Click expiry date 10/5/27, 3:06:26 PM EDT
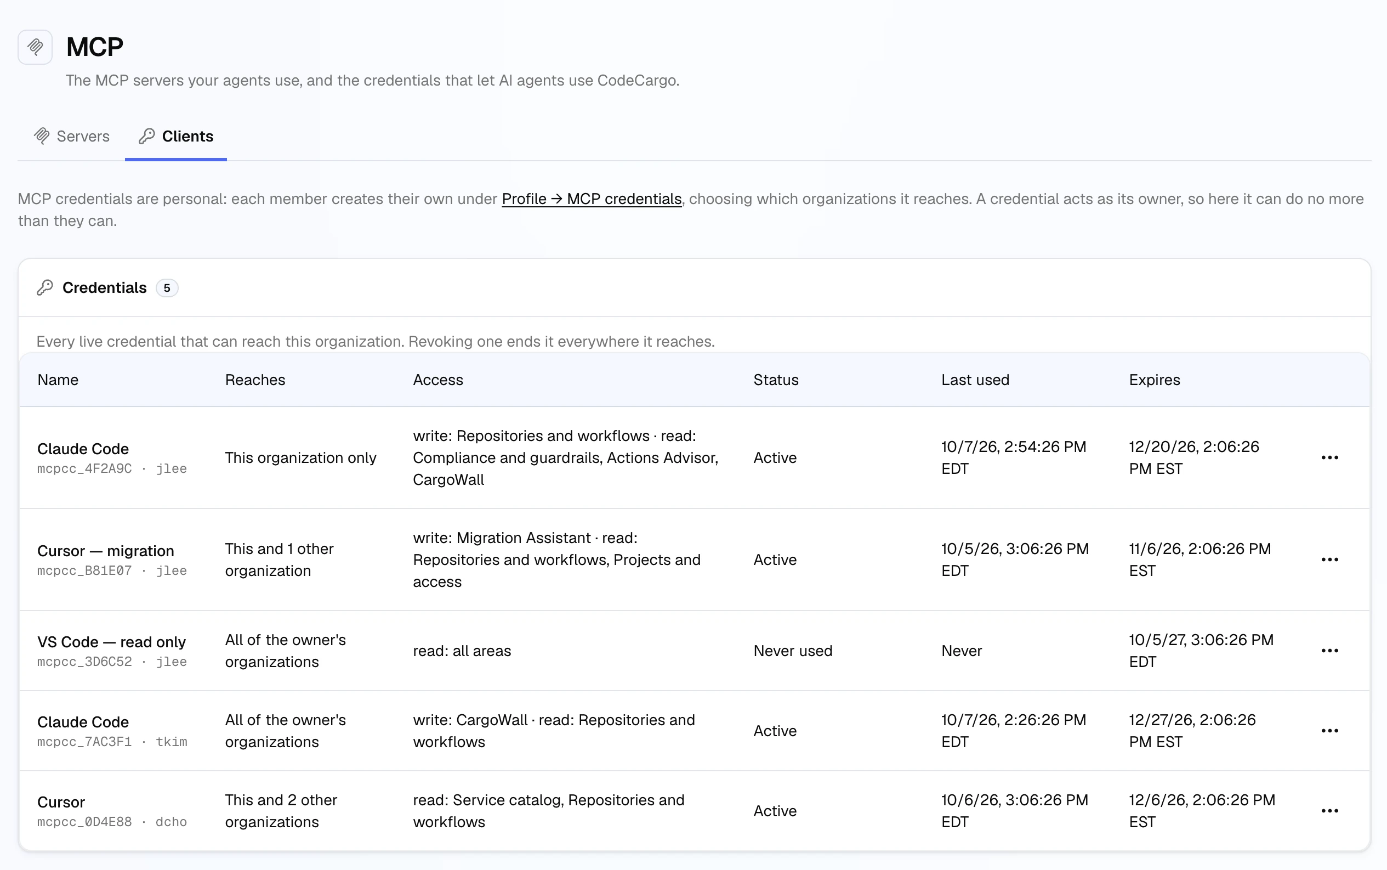The height and width of the screenshot is (870, 1387). pos(1201,651)
